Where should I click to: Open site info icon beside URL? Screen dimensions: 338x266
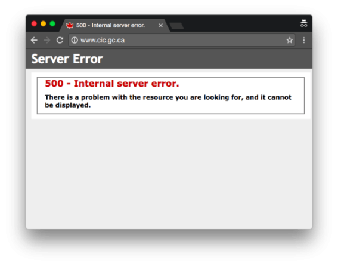(75, 40)
